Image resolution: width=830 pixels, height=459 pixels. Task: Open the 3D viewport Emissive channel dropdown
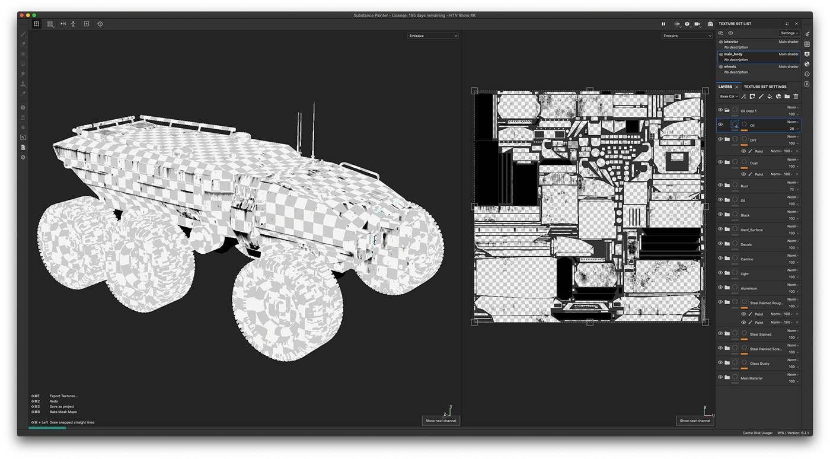(x=433, y=36)
